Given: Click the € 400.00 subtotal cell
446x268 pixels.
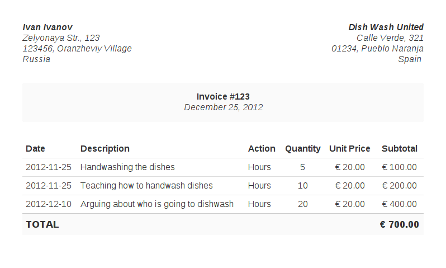Looking at the screenshot, I should point(399,204).
